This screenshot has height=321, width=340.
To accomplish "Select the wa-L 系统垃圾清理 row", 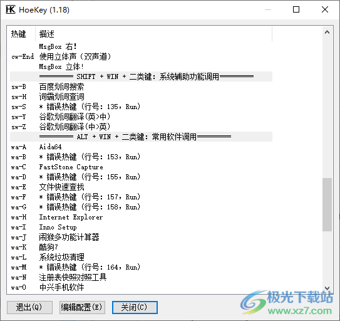I will coord(141,257).
